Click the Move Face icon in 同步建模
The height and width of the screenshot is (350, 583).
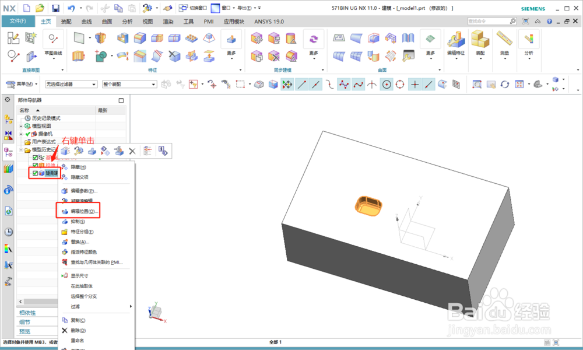[x=257, y=37]
